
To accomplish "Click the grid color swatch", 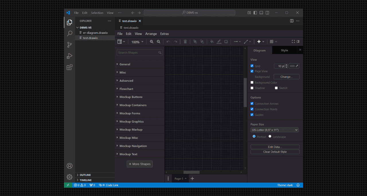I will pos(292,66).
